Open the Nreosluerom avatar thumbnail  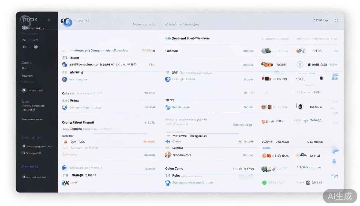[x=168, y=155]
